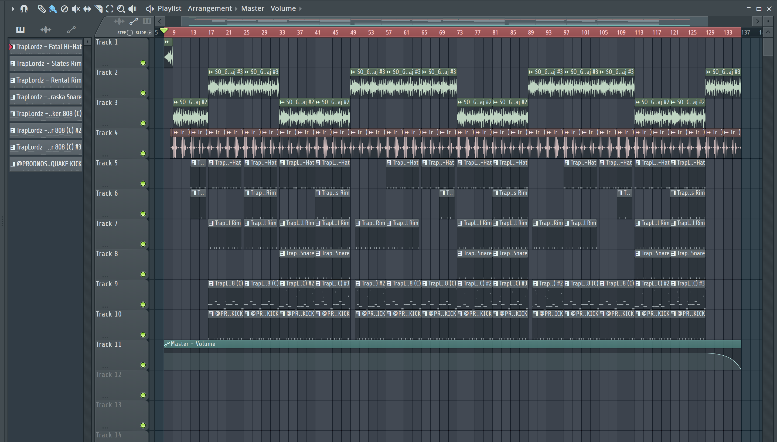Viewport: 777px width, 442px height.
Task: Select the Zoom magnifier tool
Action: [x=121, y=9]
